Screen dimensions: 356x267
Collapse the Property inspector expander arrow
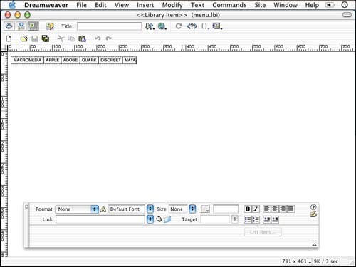tap(314, 244)
